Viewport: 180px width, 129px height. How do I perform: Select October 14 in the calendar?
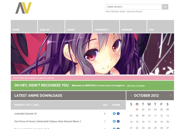coord(131,122)
